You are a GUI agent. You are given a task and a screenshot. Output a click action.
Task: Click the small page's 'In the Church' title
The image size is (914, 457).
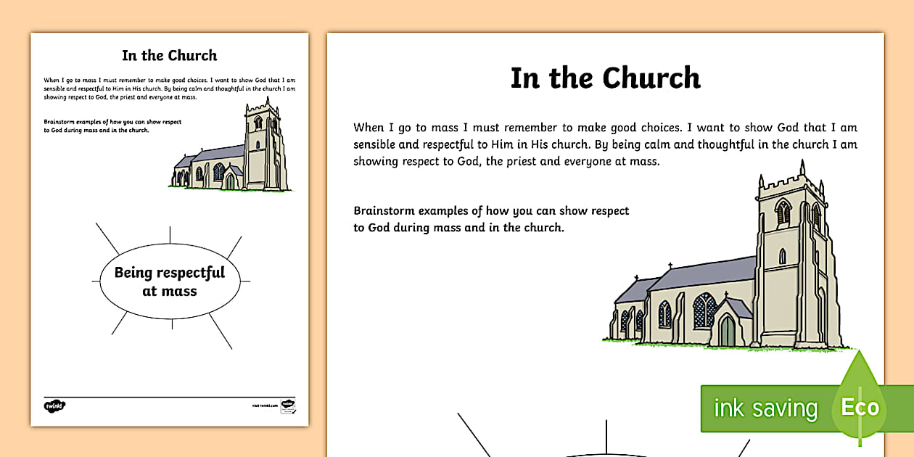169,55
